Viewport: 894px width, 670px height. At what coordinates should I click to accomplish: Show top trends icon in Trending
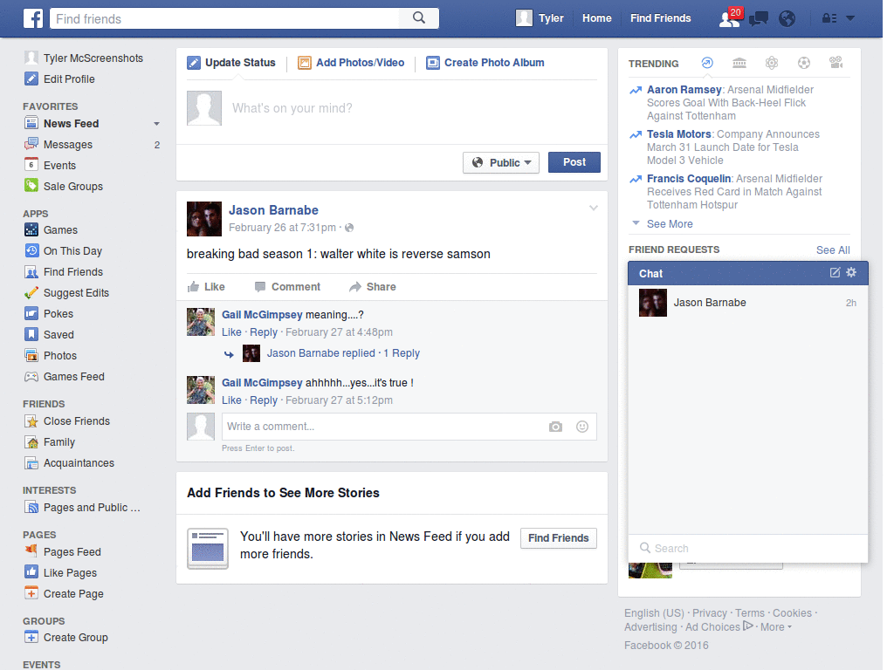tap(707, 63)
